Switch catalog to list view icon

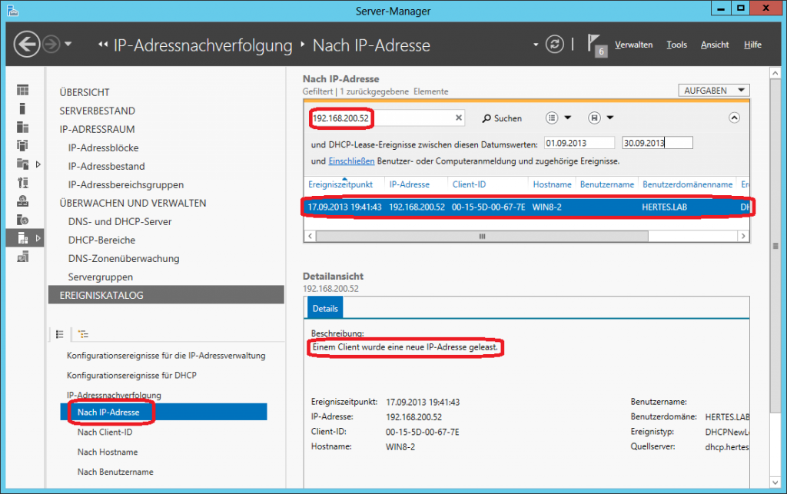click(59, 334)
